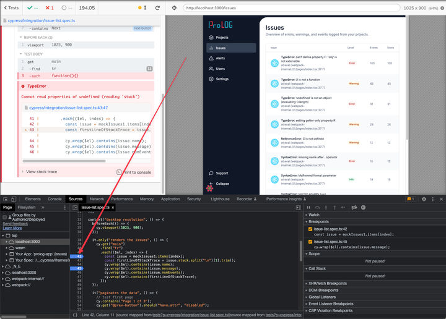Click the Cypress selector playground crosshair icon
This screenshot has width=446, height=319.
pyautogui.click(x=174, y=7)
